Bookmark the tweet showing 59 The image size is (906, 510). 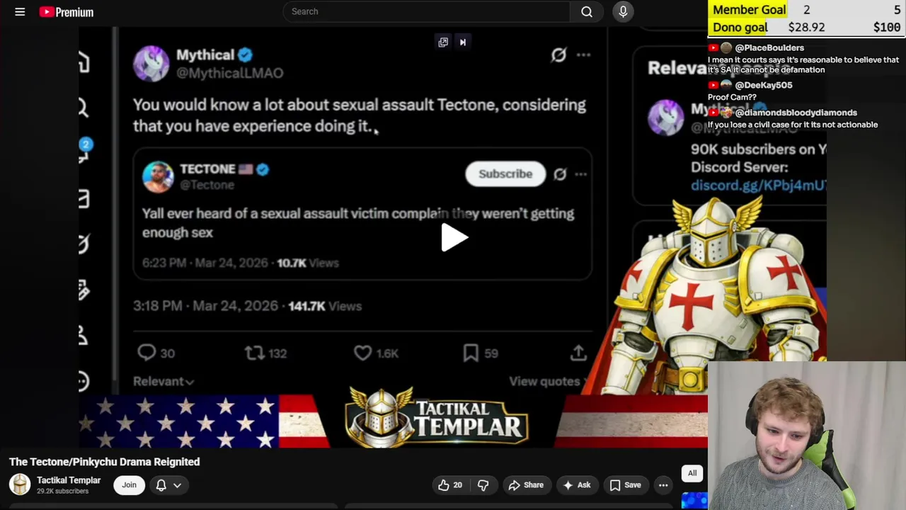coord(471,353)
